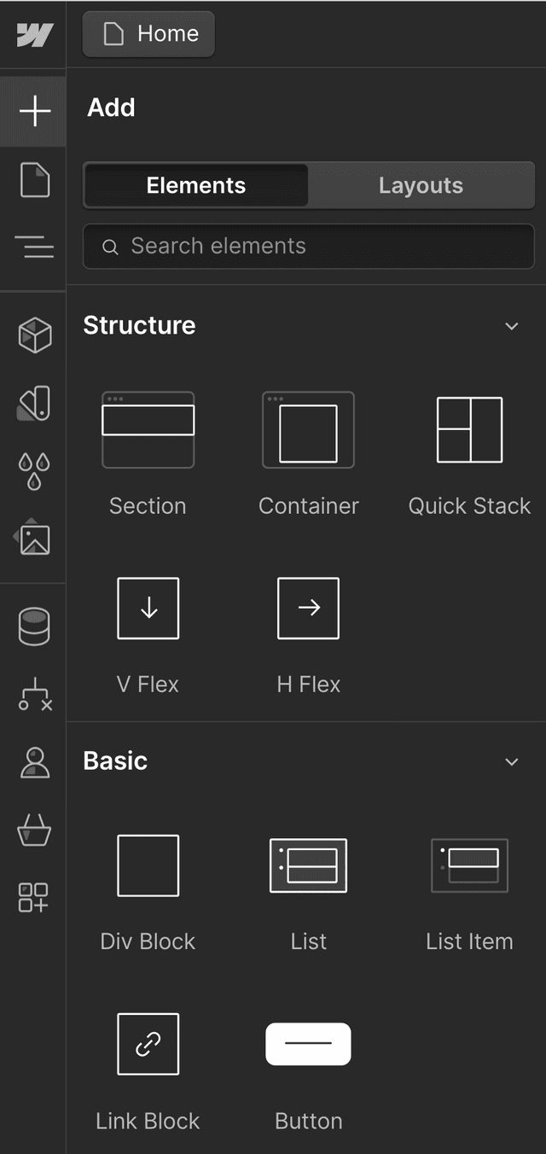Viewport: 546px width, 1154px height.
Task: Open the Users account icon
Action: (x=34, y=762)
